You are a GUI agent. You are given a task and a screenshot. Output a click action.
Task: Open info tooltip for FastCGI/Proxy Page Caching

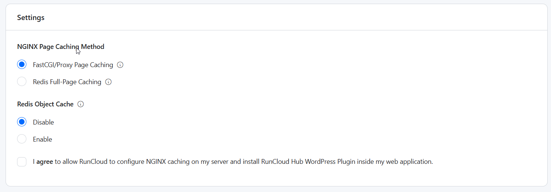(120, 65)
